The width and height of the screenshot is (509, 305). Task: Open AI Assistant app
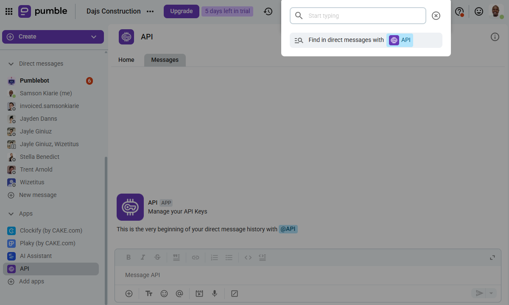(x=52, y=256)
